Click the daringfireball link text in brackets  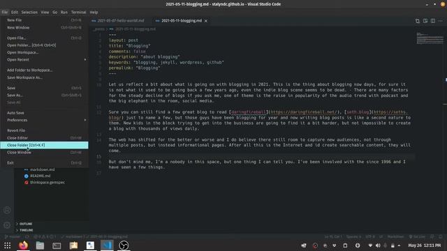tap(249, 112)
